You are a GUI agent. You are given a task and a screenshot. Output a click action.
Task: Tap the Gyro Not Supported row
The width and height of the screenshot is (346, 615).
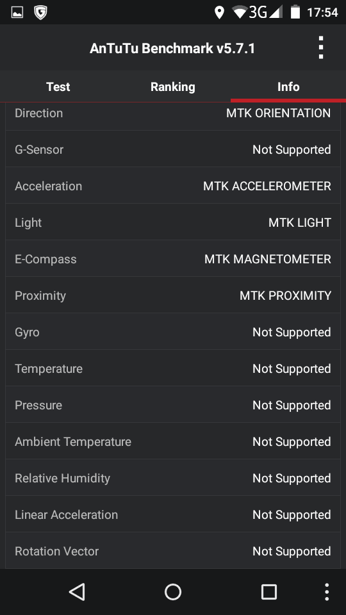pyautogui.click(x=173, y=332)
